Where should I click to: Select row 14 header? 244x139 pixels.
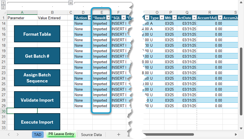[x=3, y=23]
